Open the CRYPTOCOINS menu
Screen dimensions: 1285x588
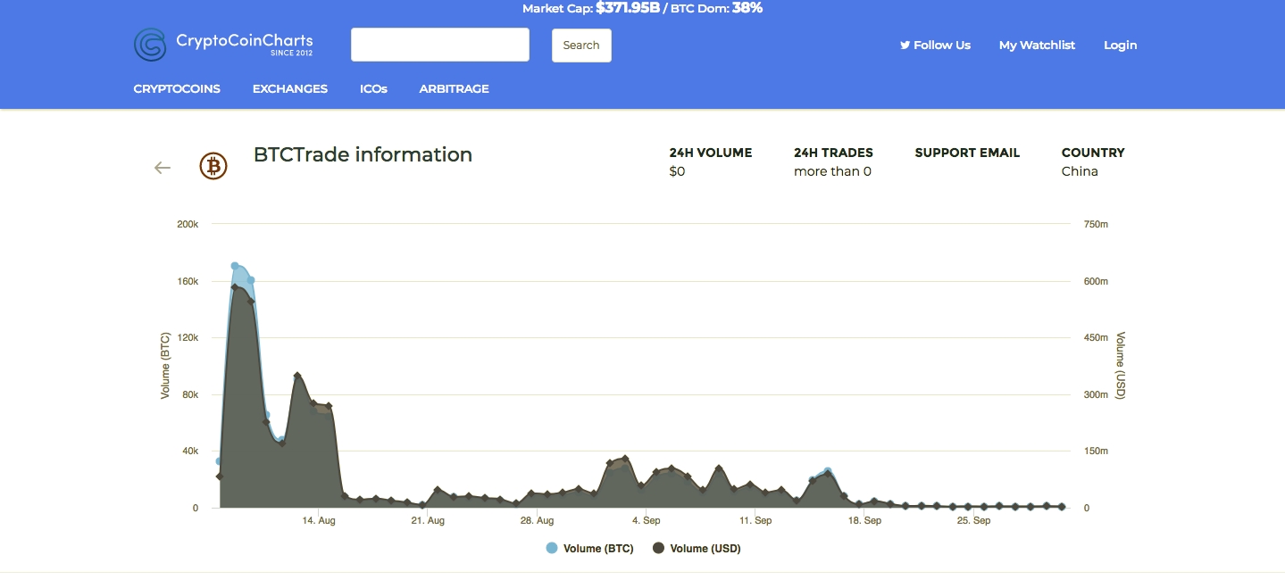tap(177, 88)
